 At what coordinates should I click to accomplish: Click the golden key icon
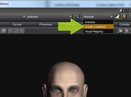[124, 17]
